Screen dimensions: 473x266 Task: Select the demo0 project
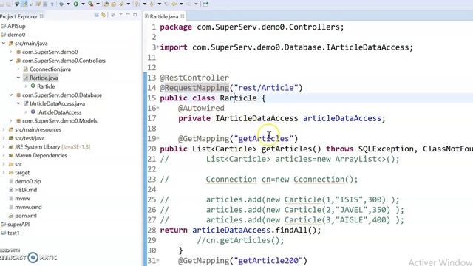pyautogui.click(x=16, y=35)
